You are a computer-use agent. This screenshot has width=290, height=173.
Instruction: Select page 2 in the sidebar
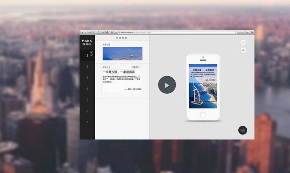pyautogui.click(x=87, y=66)
